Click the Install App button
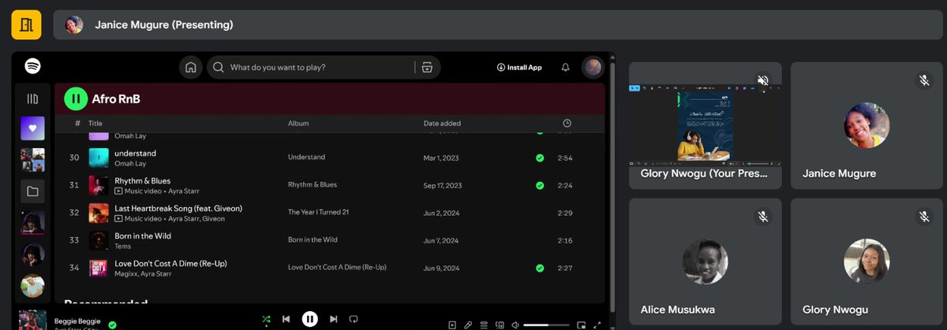 tap(519, 68)
